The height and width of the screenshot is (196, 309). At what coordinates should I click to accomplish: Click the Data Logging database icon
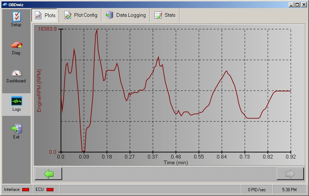tap(109, 15)
